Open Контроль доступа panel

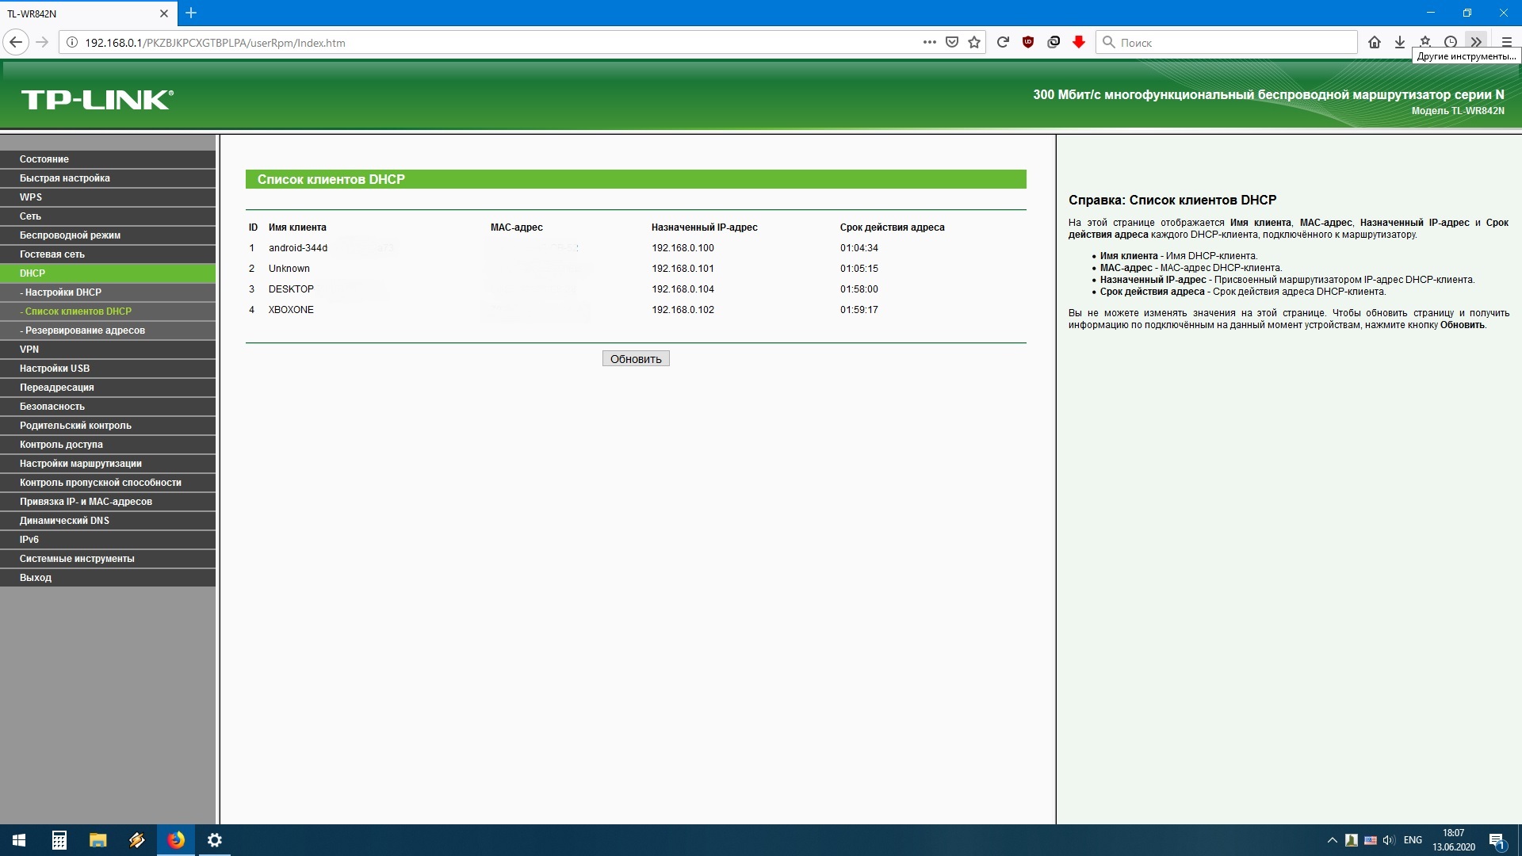tap(60, 444)
